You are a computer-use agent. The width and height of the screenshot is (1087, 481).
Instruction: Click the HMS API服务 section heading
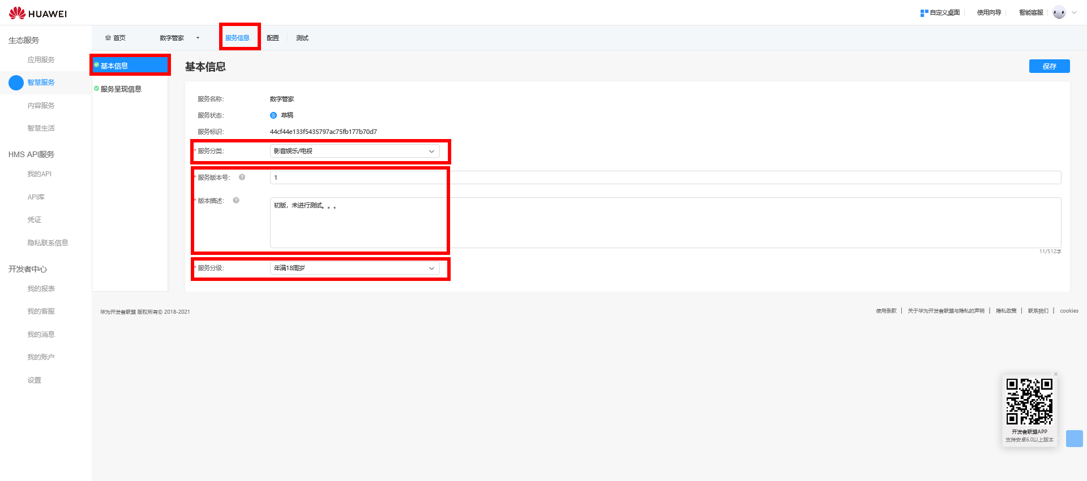click(x=31, y=154)
